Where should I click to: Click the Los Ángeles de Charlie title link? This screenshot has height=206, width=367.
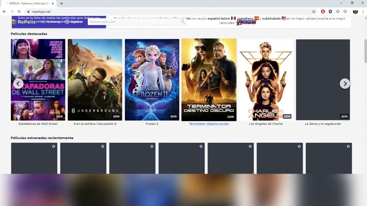click(x=266, y=124)
